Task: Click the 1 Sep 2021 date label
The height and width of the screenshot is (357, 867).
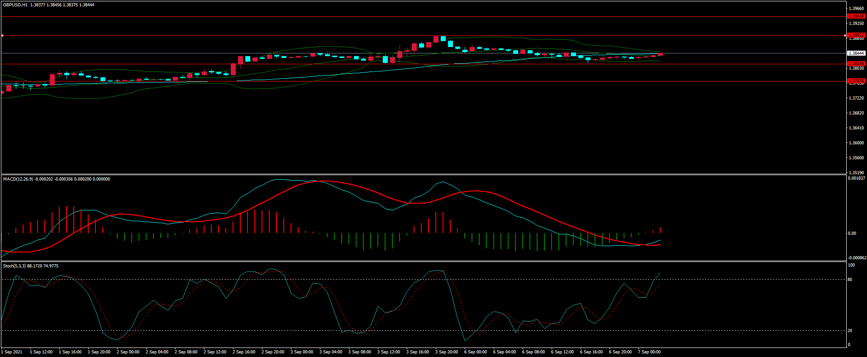Action: pos(12,352)
